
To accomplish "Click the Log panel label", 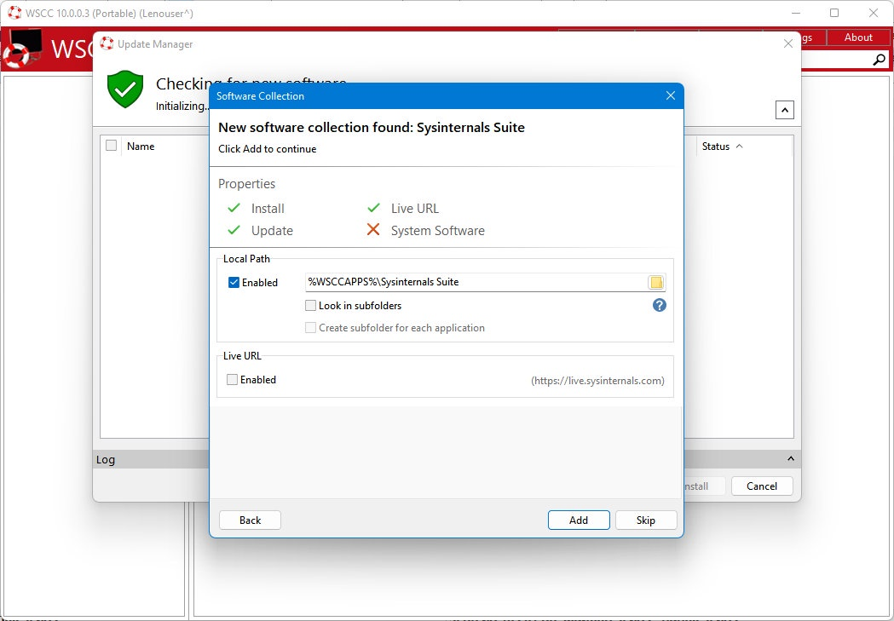I will point(106,459).
